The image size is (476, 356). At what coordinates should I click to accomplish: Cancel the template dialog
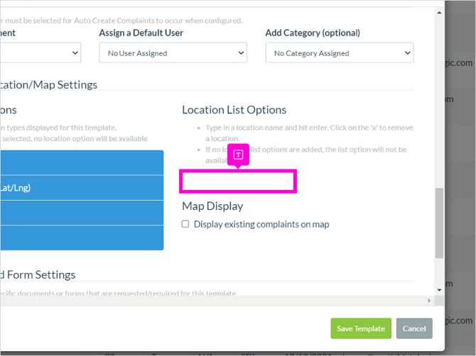[414, 328]
